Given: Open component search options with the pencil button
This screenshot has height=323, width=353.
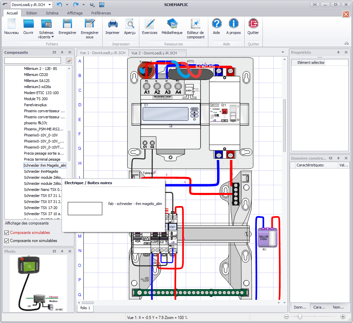Looking at the screenshot, I should [70, 60].
